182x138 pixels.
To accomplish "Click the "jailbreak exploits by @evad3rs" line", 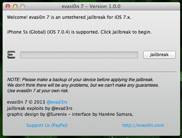I will pyautogui.click(x=40, y=108).
